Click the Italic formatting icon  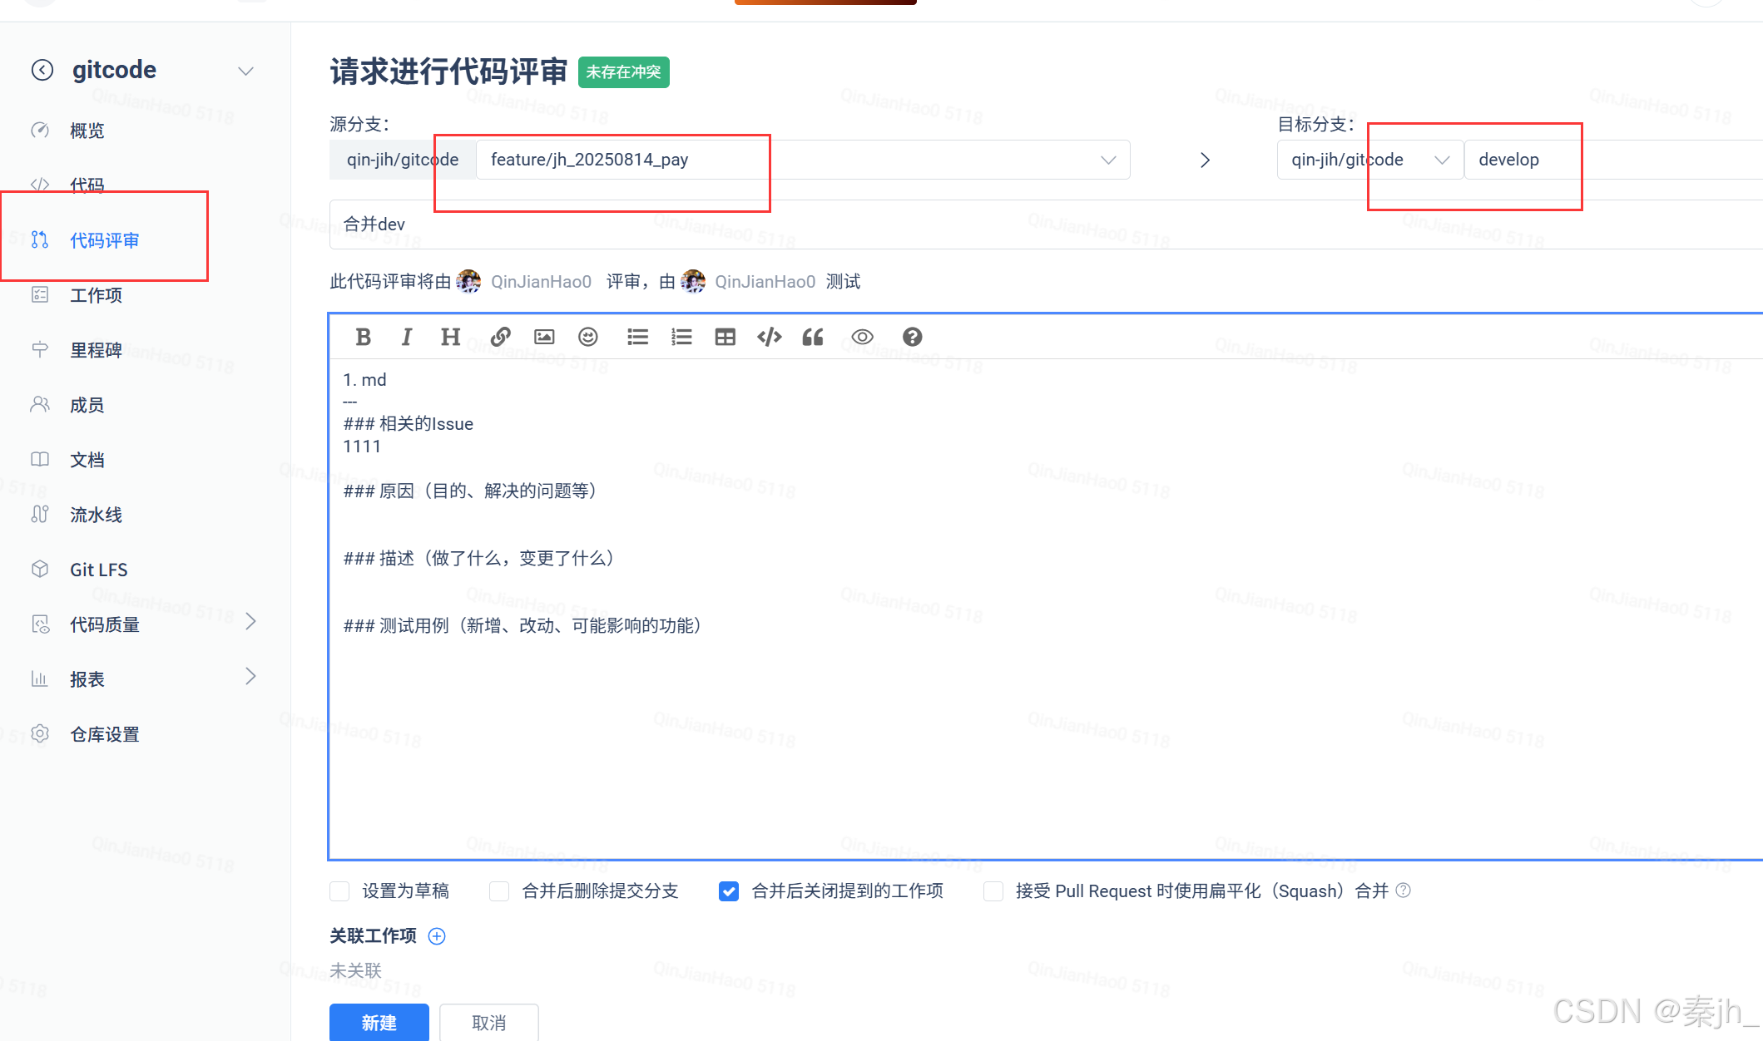[x=406, y=337]
